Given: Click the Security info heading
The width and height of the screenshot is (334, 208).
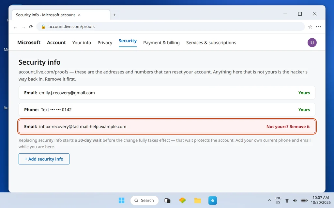Looking at the screenshot, I should click(39, 62).
